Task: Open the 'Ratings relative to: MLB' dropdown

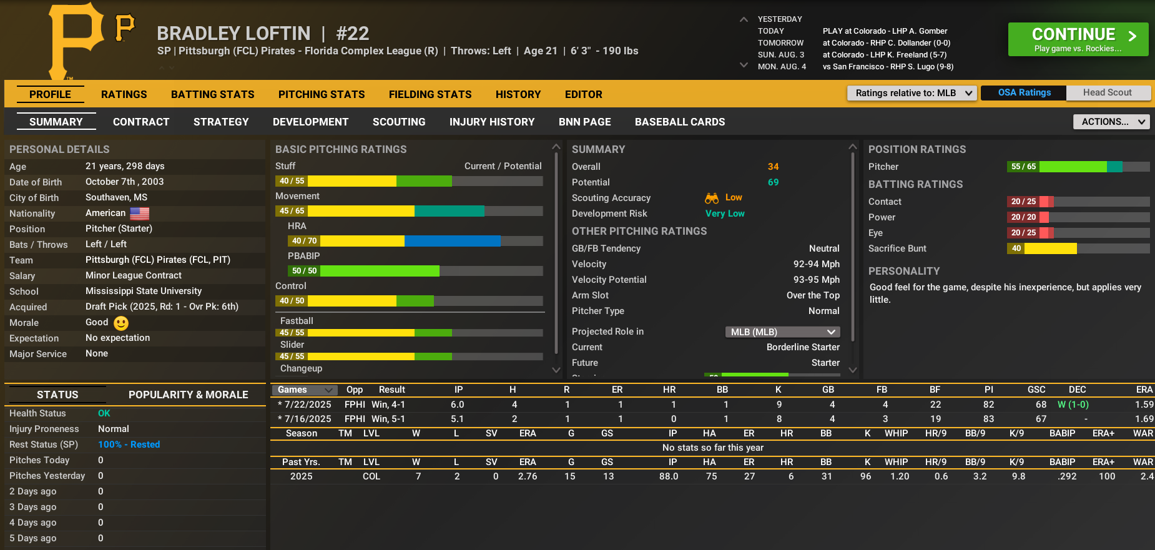Action: (912, 93)
